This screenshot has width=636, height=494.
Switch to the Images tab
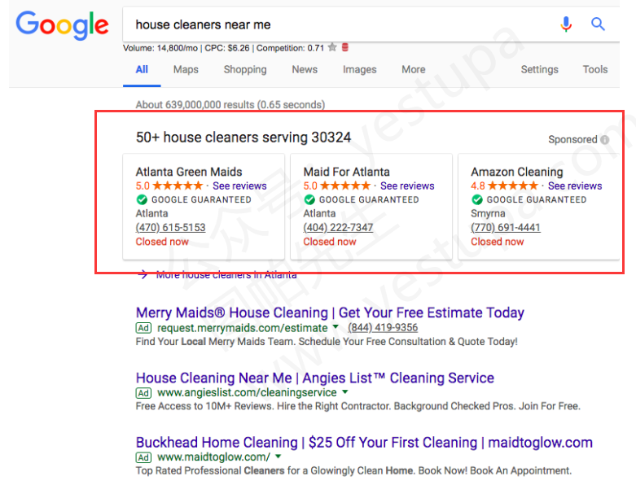pos(359,70)
